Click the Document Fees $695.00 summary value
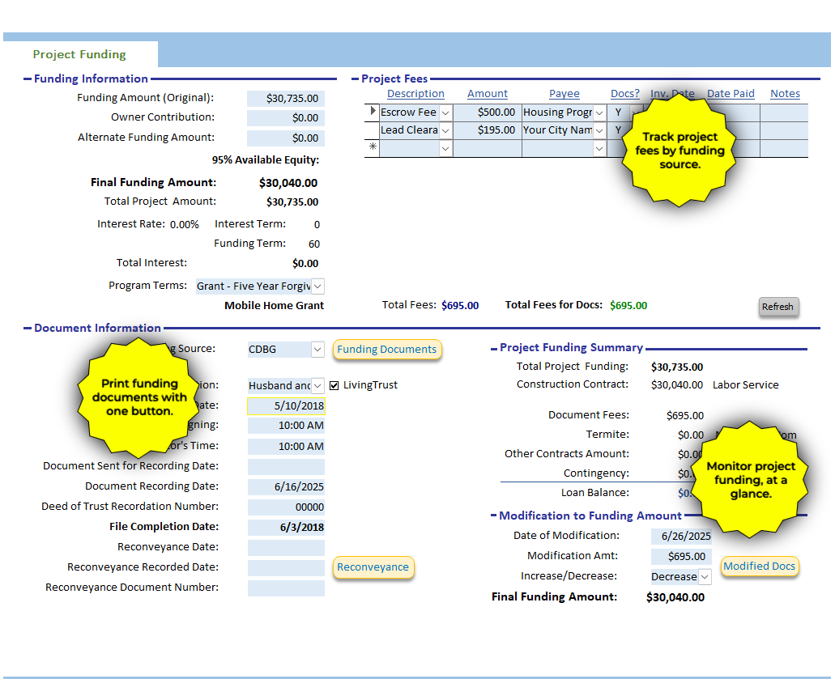Screen dimensions: 835x679 pos(685,416)
